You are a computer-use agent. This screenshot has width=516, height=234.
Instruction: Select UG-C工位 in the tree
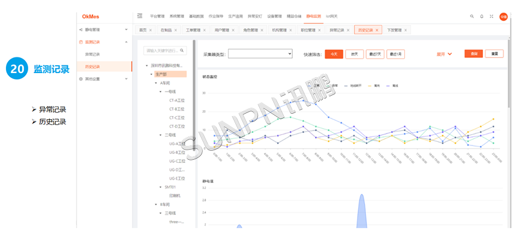click(x=177, y=161)
